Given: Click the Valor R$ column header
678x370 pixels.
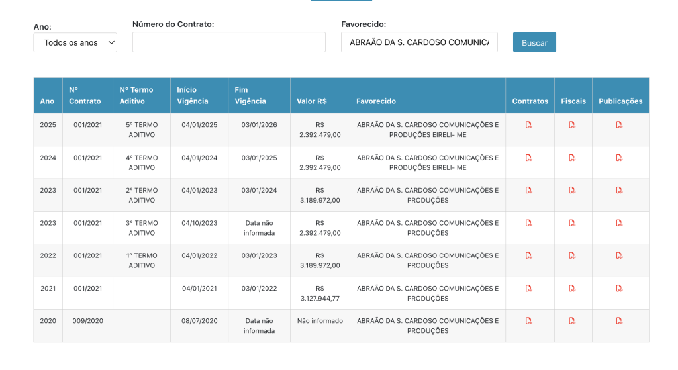Looking at the screenshot, I should pyautogui.click(x=312, y=101).
